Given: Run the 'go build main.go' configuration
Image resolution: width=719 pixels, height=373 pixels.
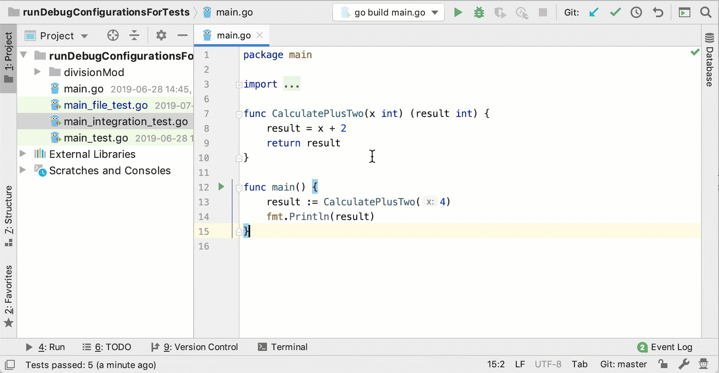Looking at the screenshot, I should click(x=458, y=12).
